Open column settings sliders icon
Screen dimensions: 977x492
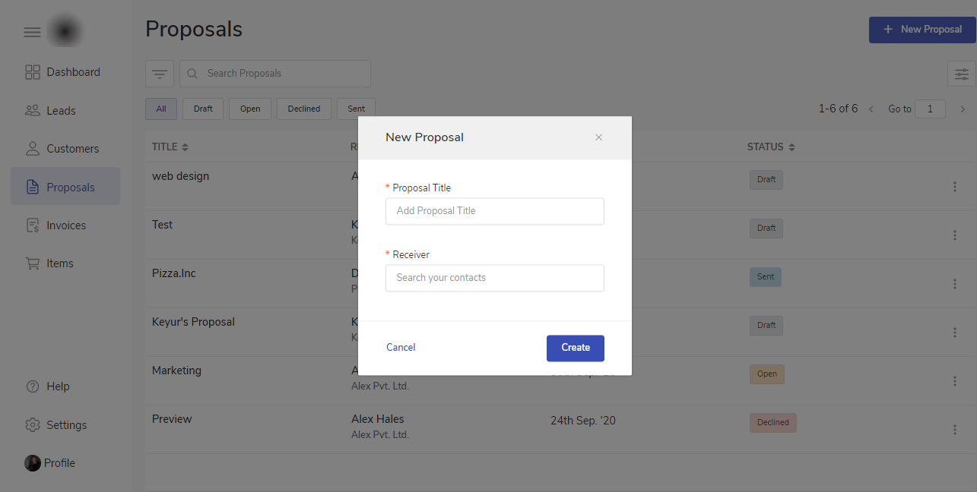coord(962,74)
